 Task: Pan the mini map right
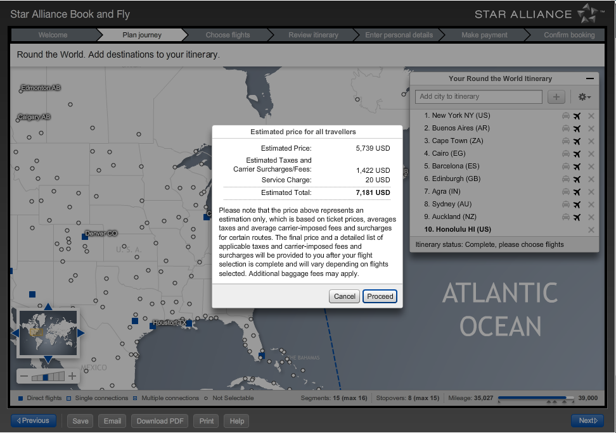point(80,333)
